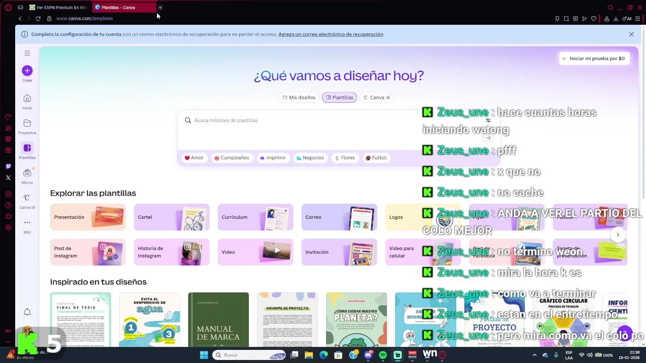Open Microsoft Edge from the taskbar
Image resolution: width=646 pixels, height=363 pixels.
click(x=324, y=355)
